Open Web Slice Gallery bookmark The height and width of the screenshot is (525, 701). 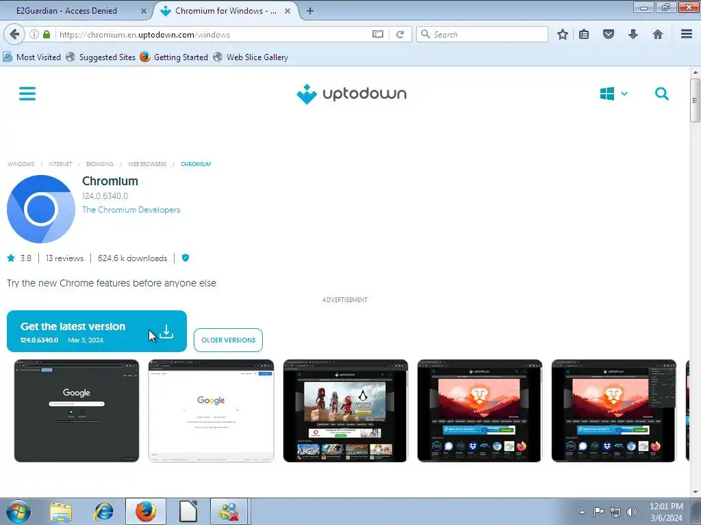click(x=251, y=57)
